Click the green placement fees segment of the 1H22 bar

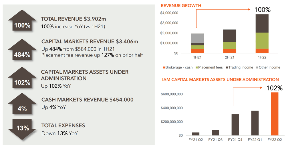click(262, 41)
